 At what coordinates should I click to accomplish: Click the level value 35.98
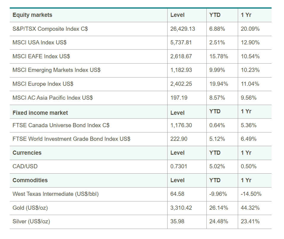coord(177,222)
